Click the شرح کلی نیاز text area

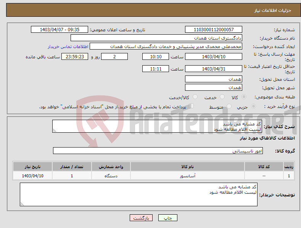pos(157,126)
